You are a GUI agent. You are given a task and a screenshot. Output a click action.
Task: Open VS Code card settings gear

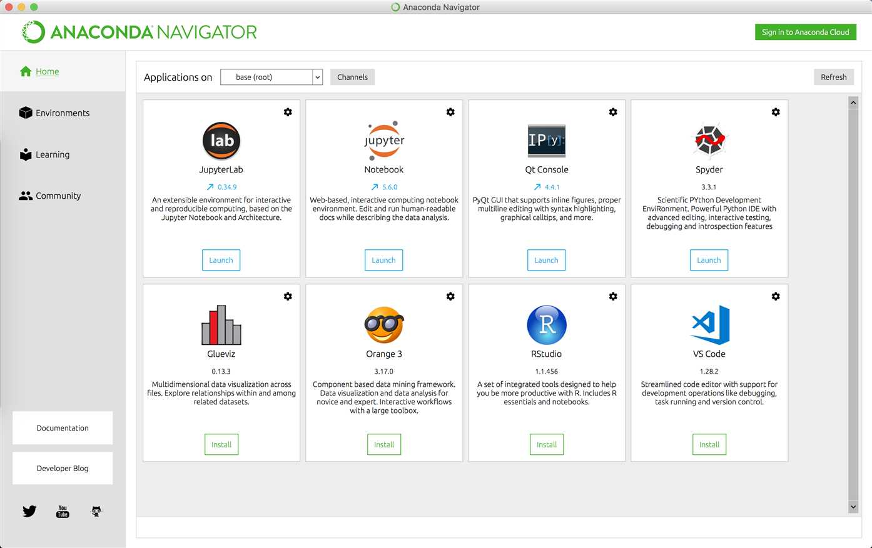776,296
